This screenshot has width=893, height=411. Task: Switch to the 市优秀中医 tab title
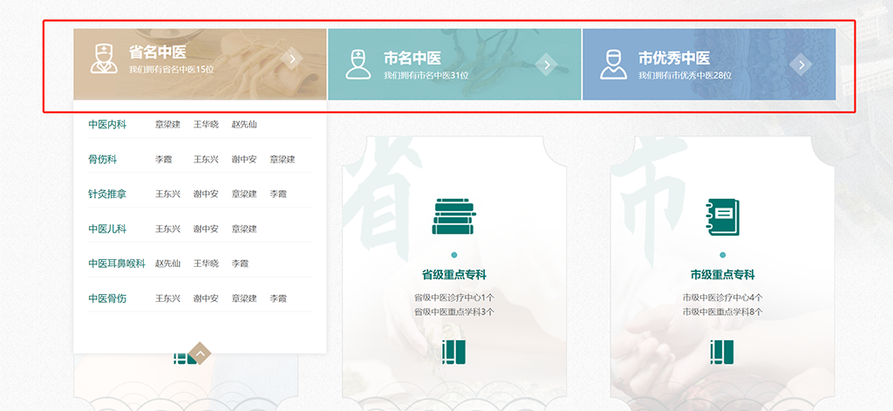pyautogui.click(x=674, y=58)
